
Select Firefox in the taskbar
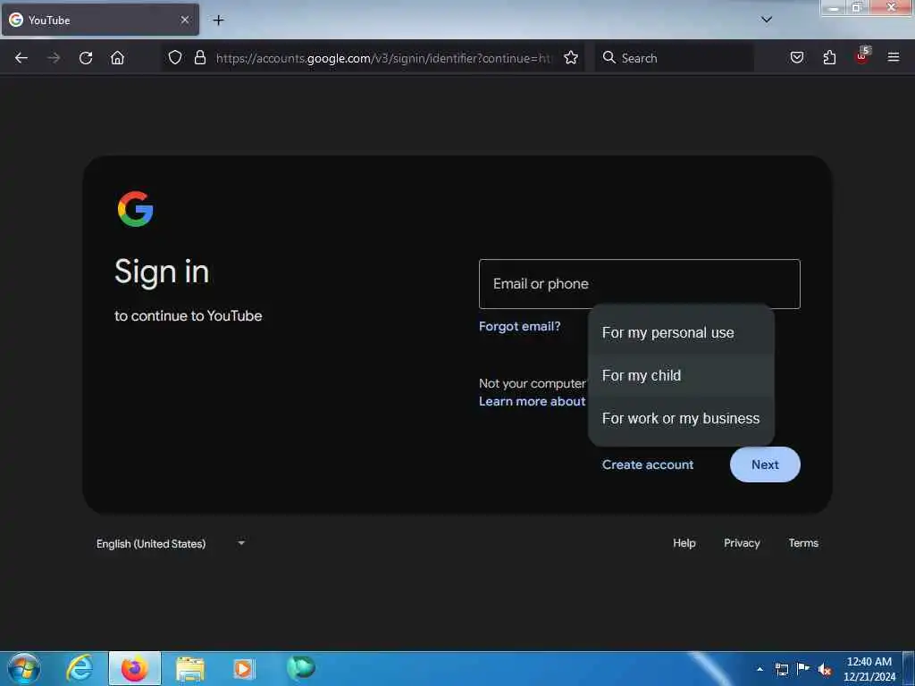135,668
